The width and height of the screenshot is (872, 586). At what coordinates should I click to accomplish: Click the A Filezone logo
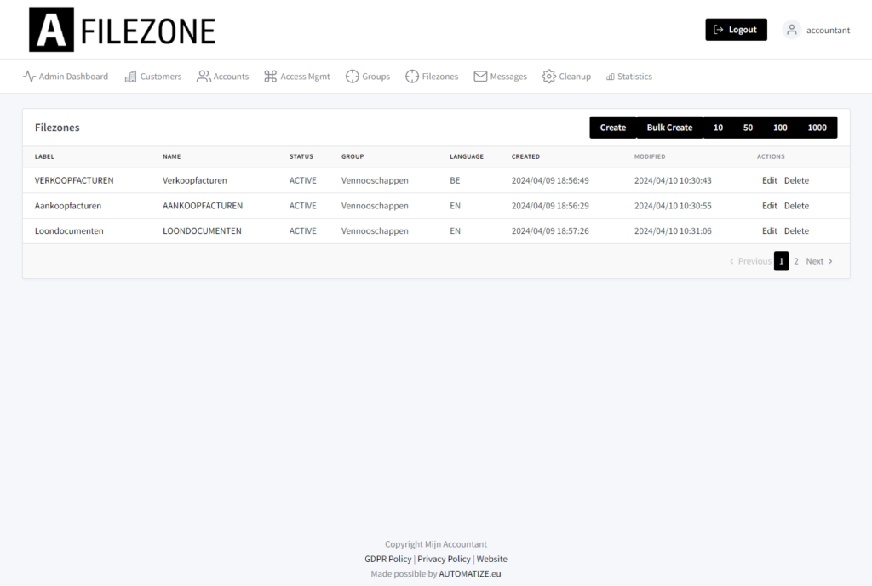coord(123,30)
